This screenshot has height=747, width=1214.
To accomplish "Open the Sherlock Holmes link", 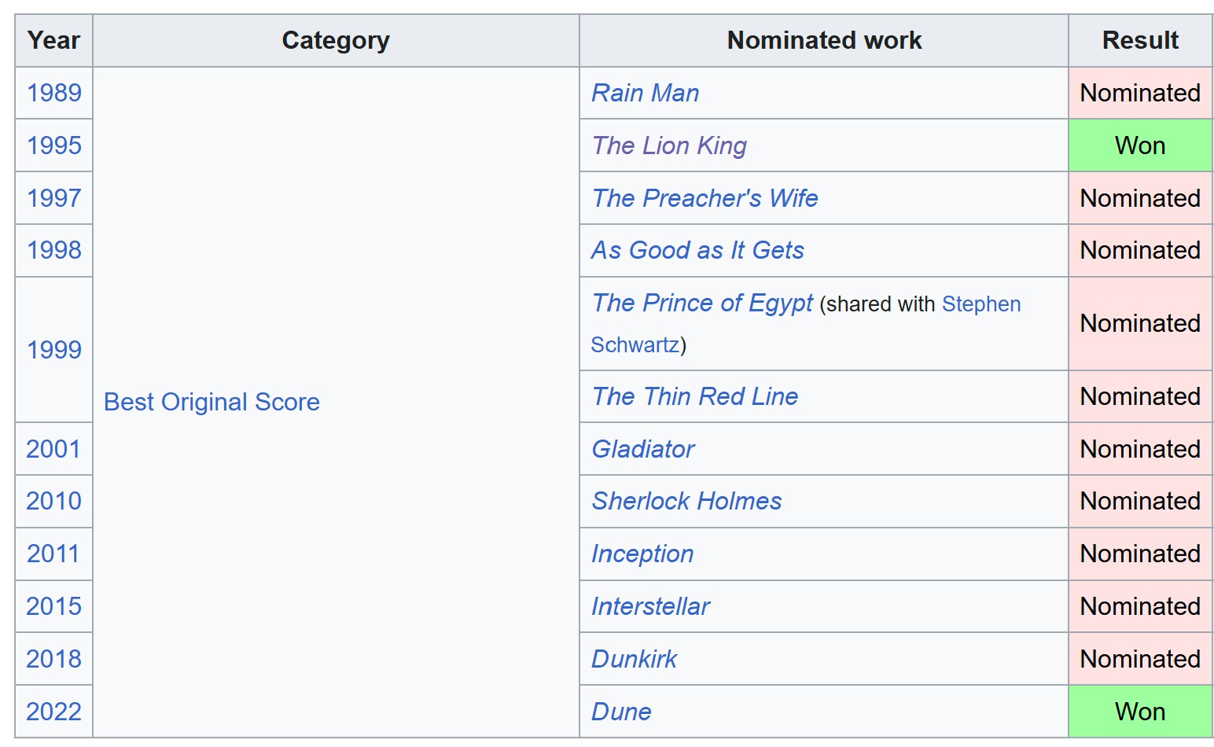I will click(x=686, y=501).
